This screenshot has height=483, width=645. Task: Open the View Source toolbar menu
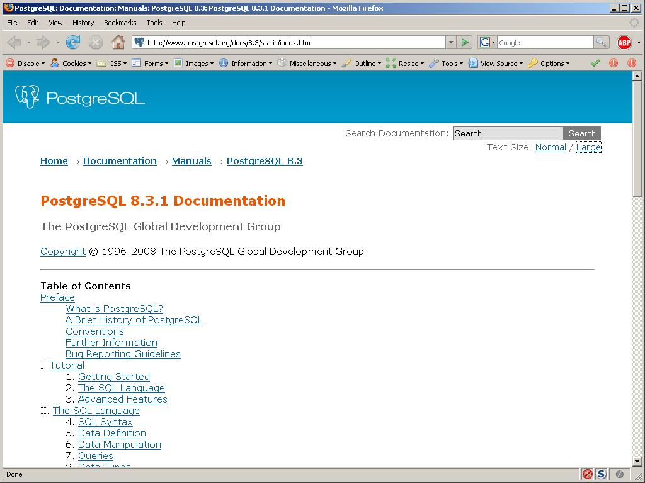pyautogui.click(x=496, y=64)
